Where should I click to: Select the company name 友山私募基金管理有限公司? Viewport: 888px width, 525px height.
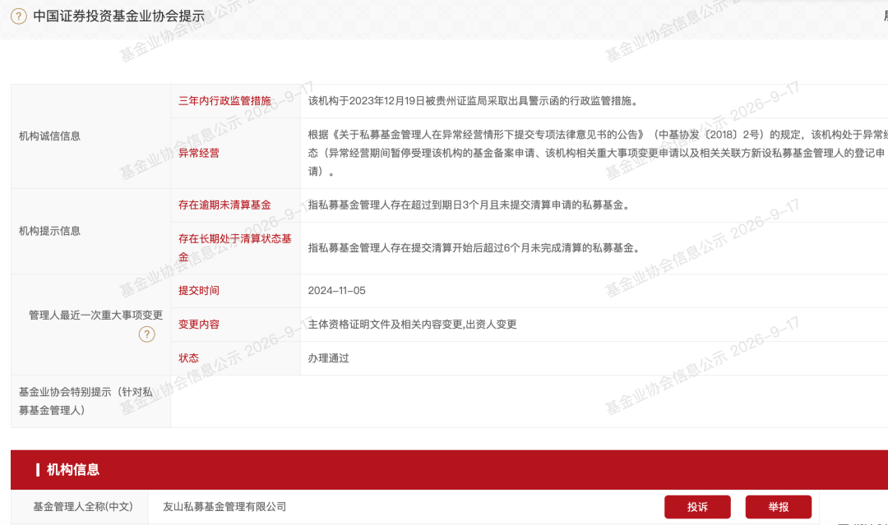[224, 507]
